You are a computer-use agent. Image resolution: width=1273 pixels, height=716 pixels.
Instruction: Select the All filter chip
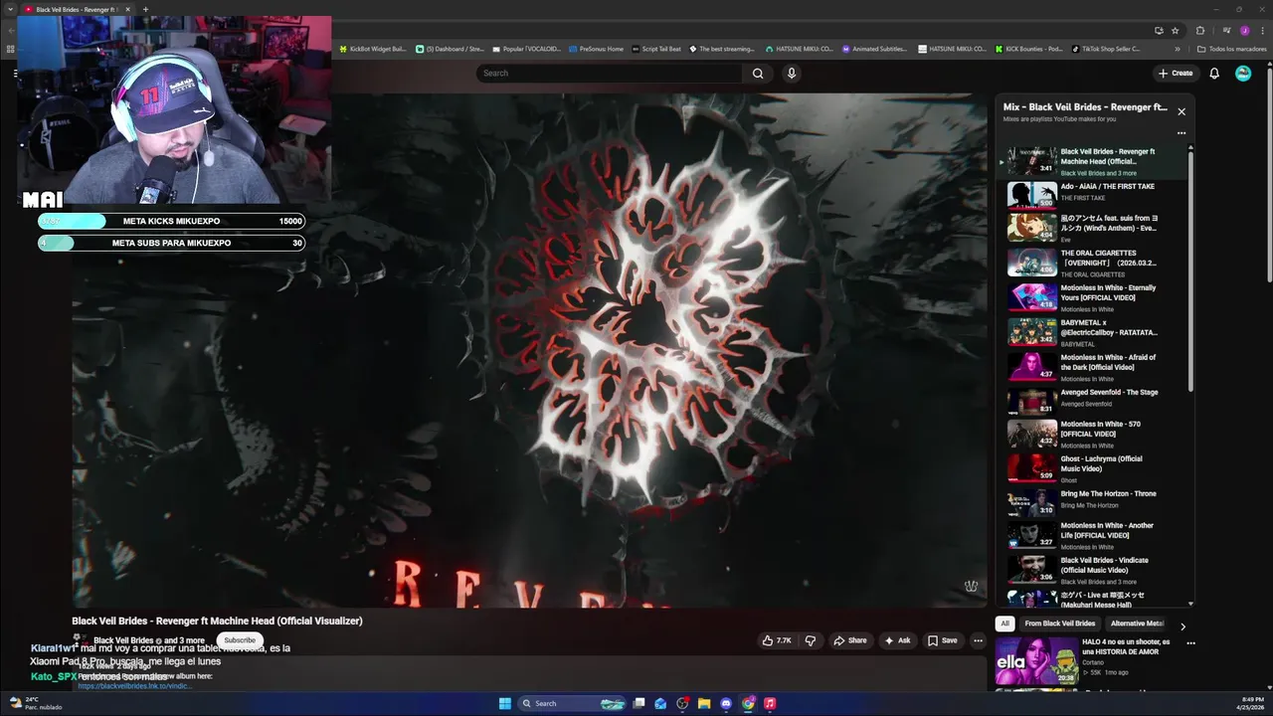coord(1004,624)
